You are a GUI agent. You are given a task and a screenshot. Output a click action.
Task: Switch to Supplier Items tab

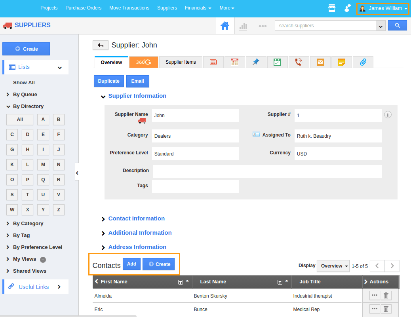click(x=181, y=62)
